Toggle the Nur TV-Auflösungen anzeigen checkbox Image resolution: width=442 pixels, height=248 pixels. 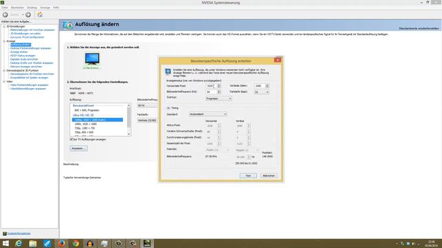71,139
